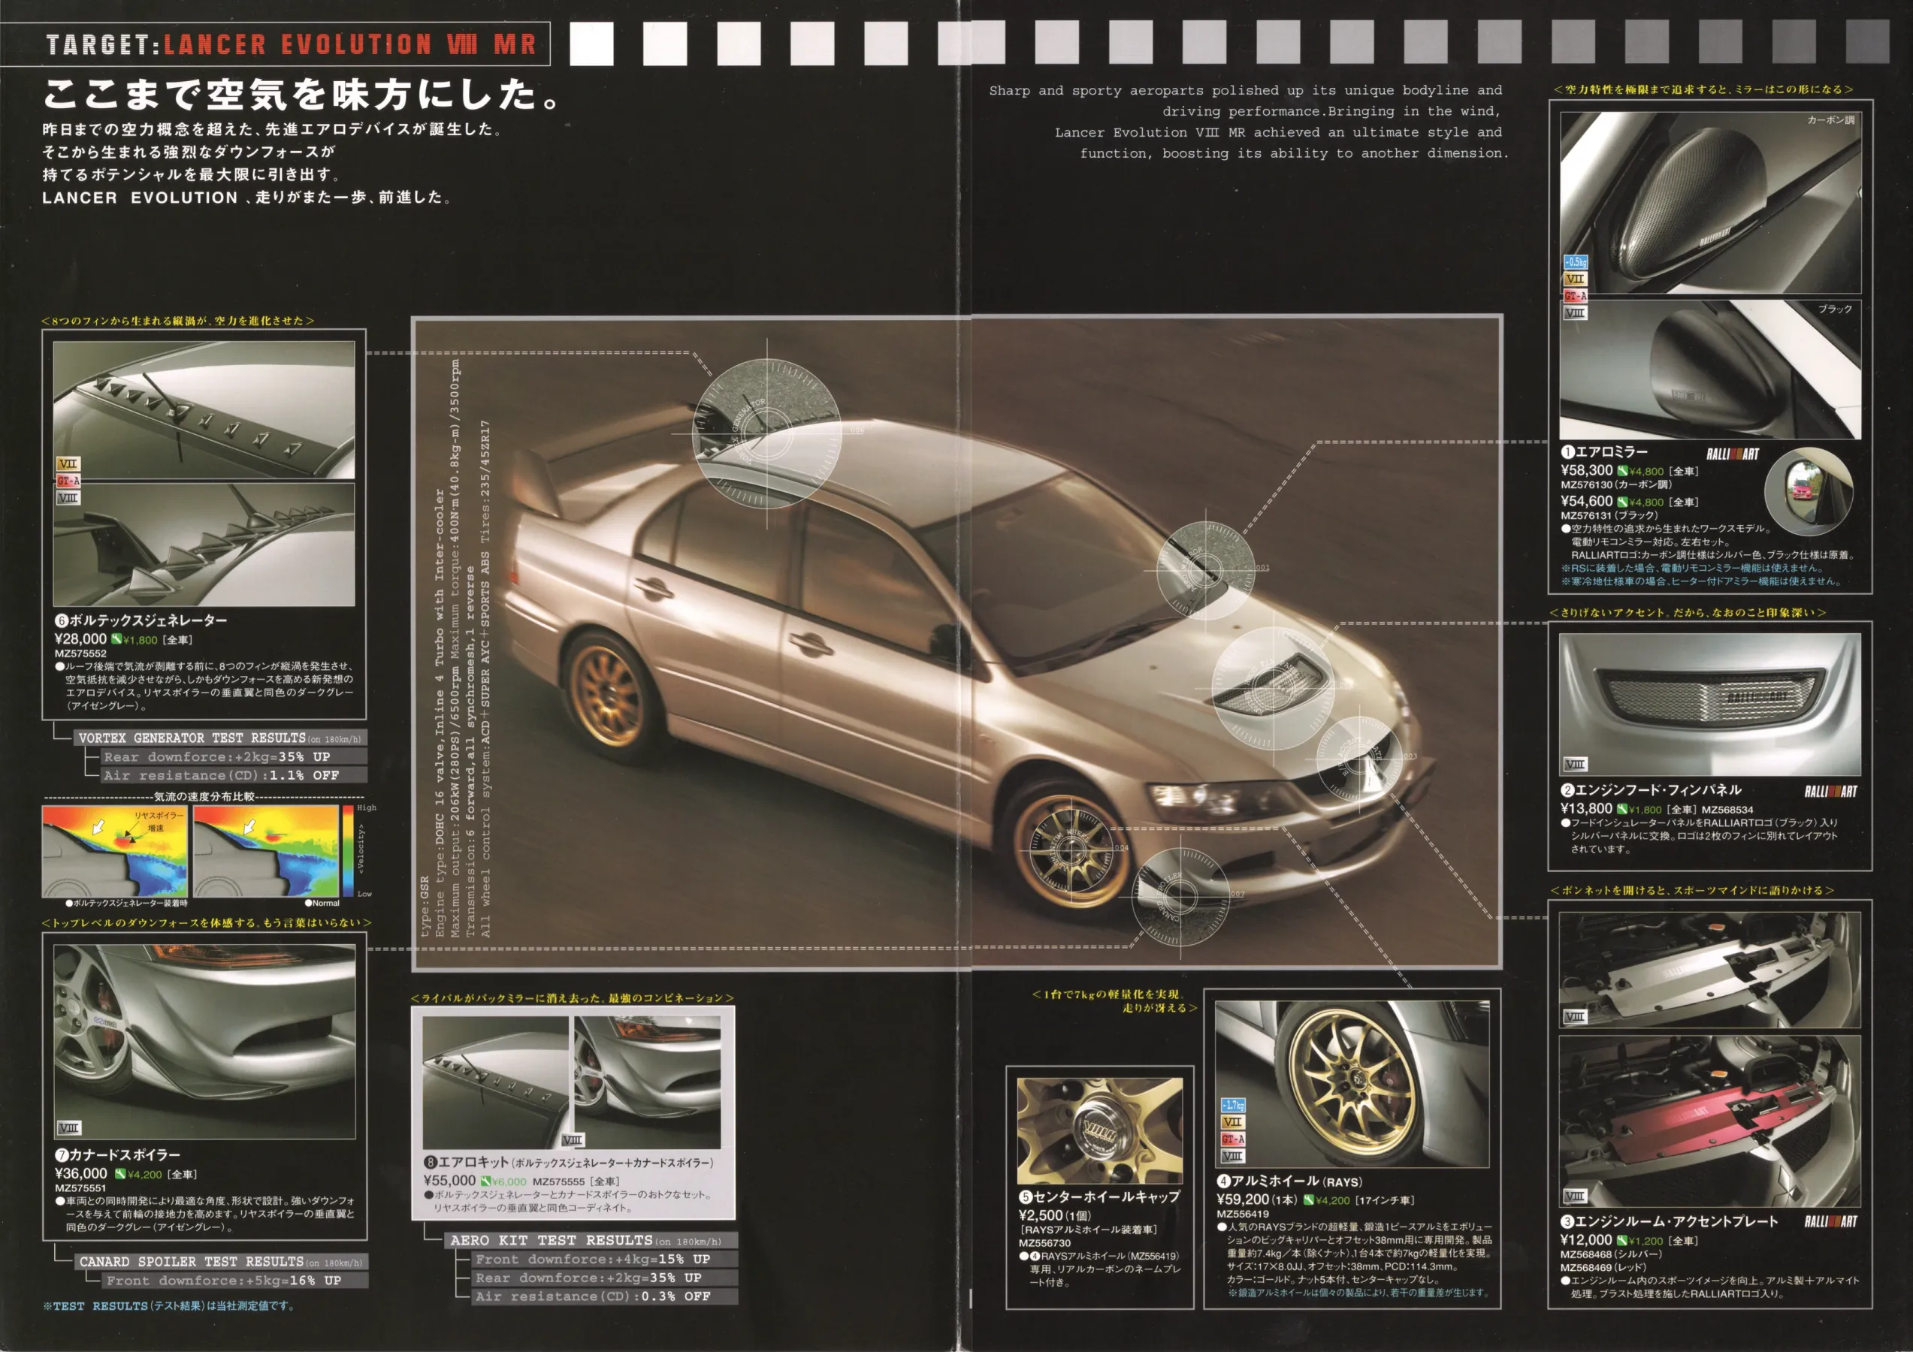Screen dimensions: 1913x1352
Task: Click the canard spoiler callout circle near front bumper
Action: pos(1180,897)
